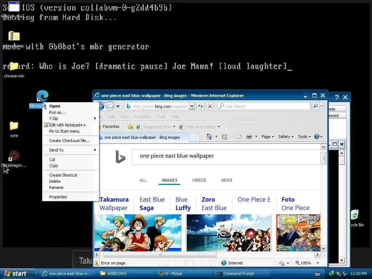Open the Safety menu dropdown

286,137
